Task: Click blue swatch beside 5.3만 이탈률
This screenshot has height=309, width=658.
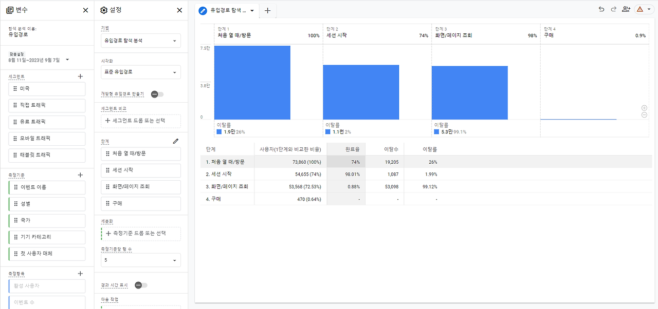Action: pos(437,132)
